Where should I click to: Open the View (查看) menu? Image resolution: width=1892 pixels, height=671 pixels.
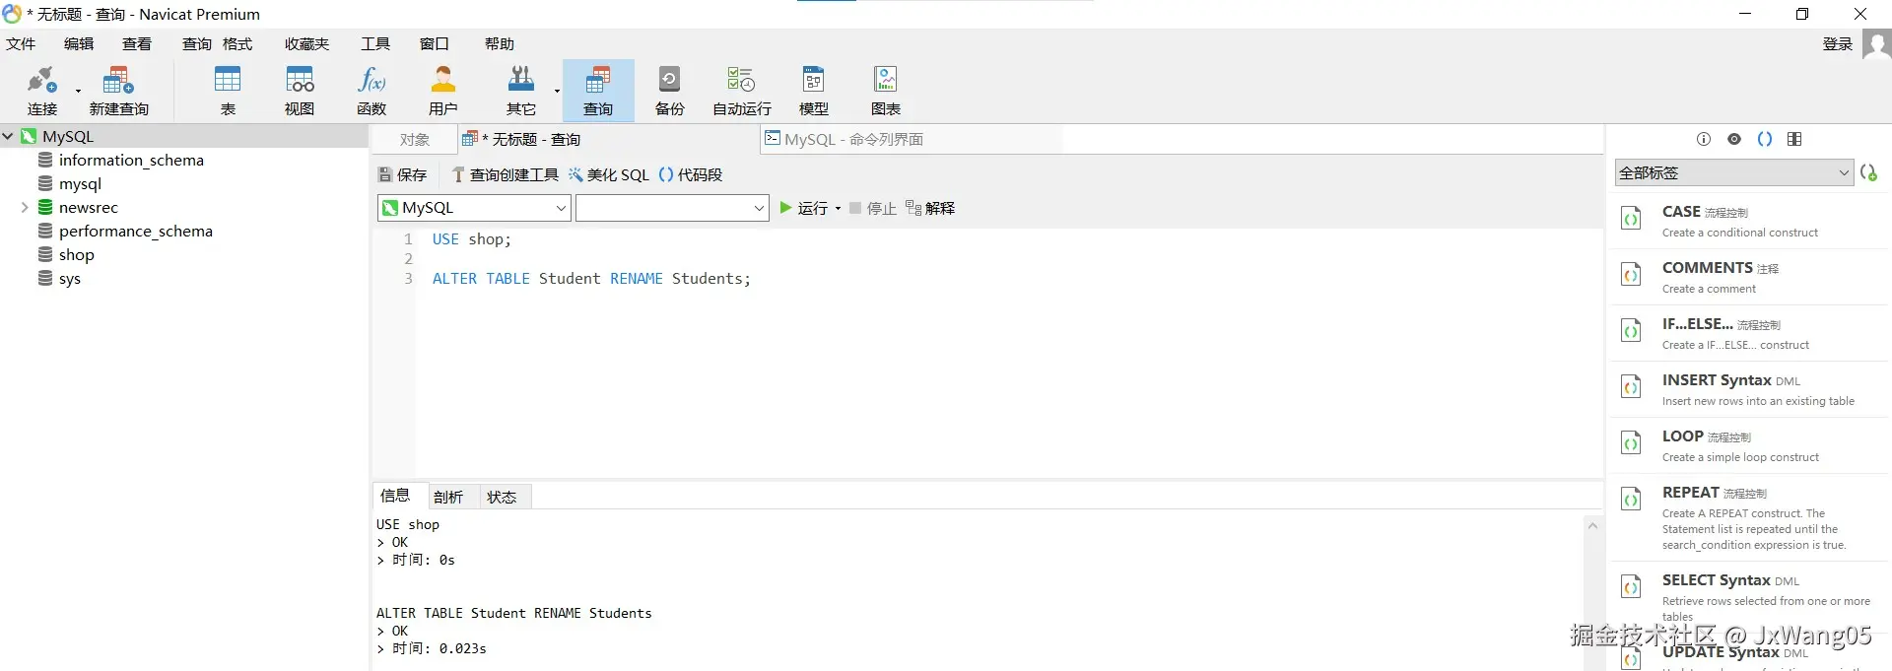point(137,44)
